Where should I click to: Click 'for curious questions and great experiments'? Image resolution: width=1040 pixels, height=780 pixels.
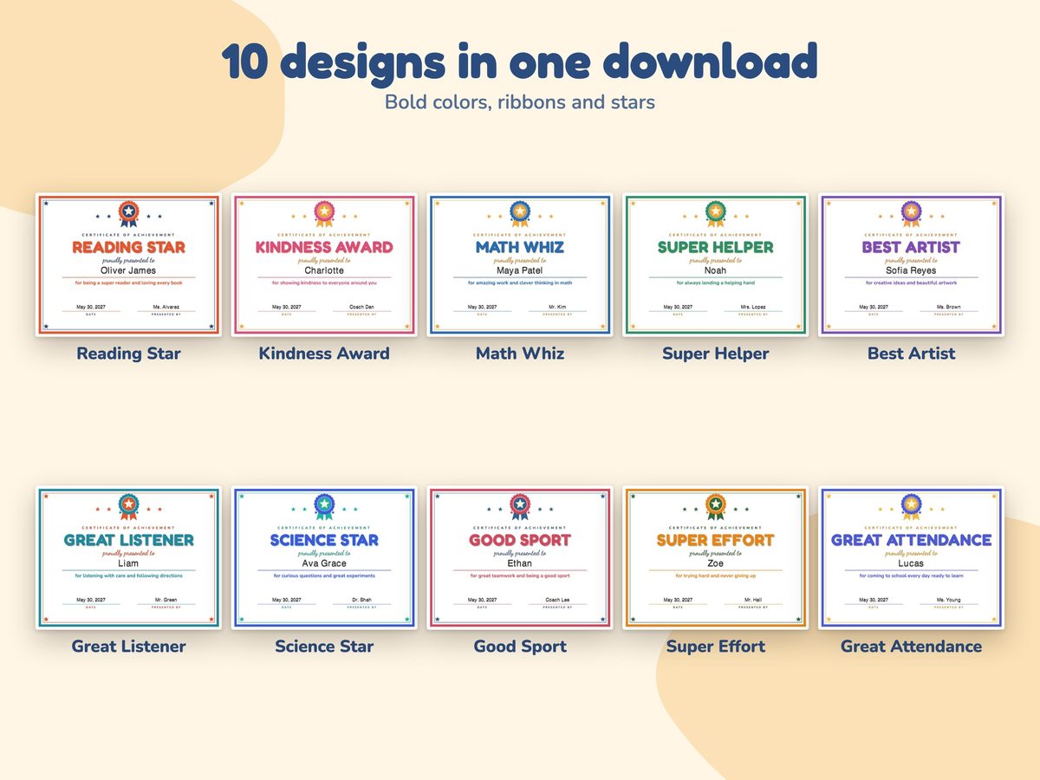pos(324,575)
